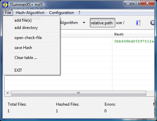Expand the Algorithm dropdown arrow
Image resolution: width=157 pixels, height=121 pixels.
coord(84,23)
